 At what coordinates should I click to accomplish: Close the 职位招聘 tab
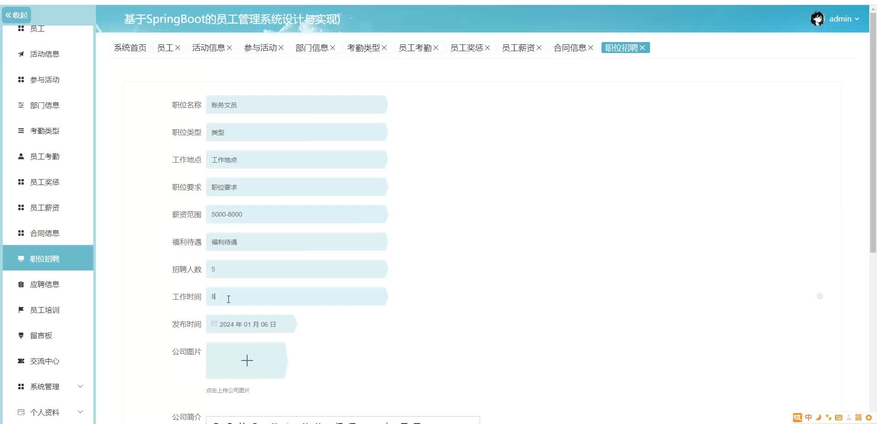coord(642,48)
